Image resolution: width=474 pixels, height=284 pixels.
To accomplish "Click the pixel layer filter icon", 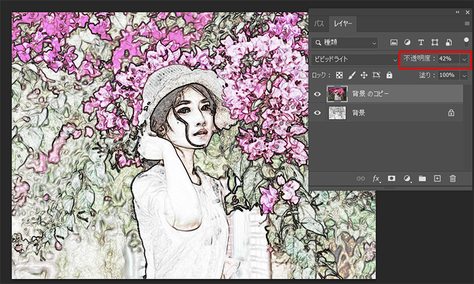I will click(393, 43).
